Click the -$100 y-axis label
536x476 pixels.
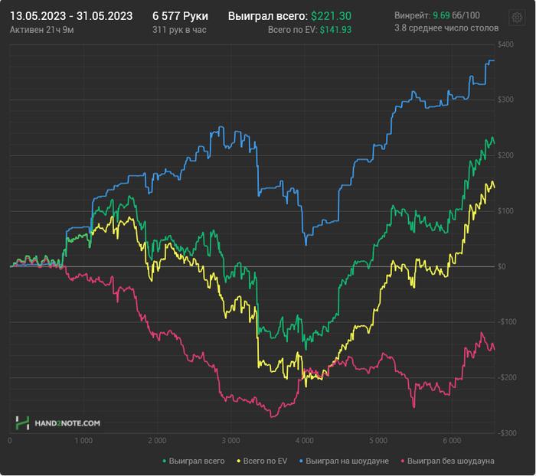point(505,322)
